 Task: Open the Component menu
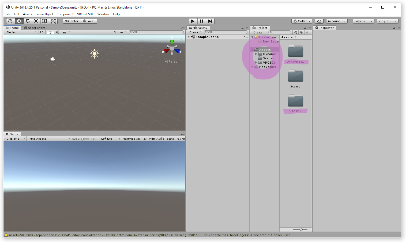tap(65, 14)
